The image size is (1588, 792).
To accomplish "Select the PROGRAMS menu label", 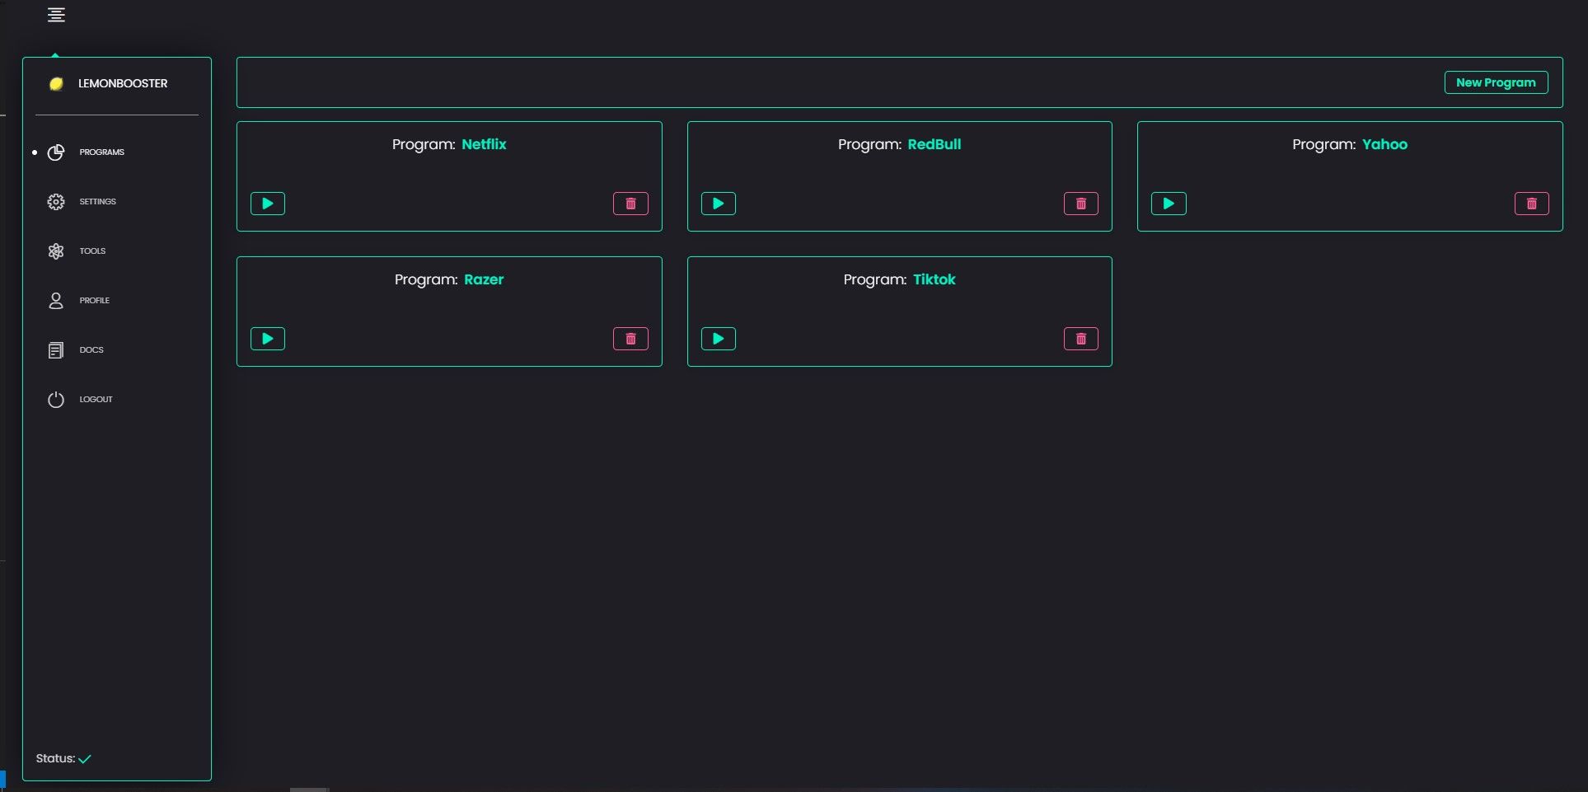I will [102, 152].
